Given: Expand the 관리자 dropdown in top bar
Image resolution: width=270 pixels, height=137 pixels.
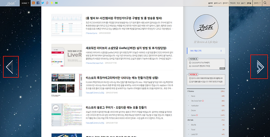Looking at the screenshot, I should click(x=257, y=3).
